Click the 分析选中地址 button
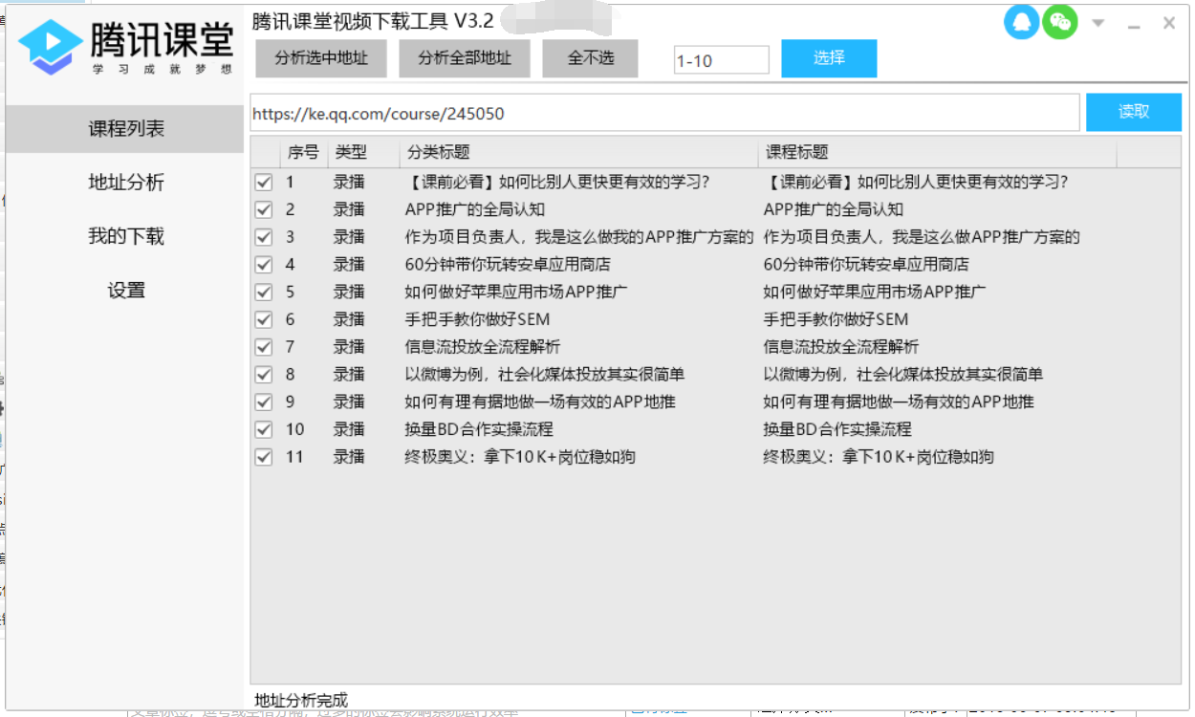 pyautogui.click(x=320, y=58)
